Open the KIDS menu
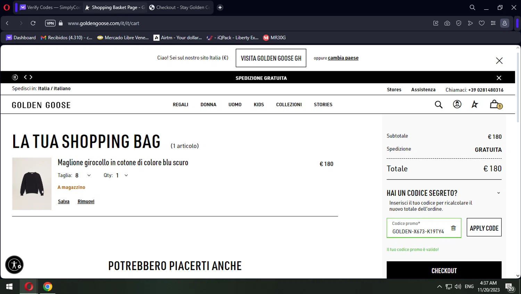This screenshot has height=294, width=521. [259, 104]
